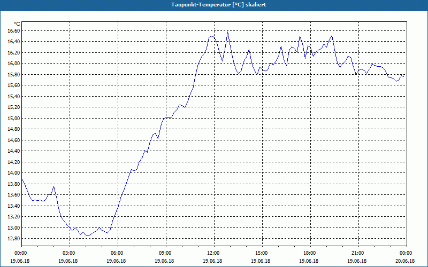The image size is (428, 267).
Task: Select the "12,80" y-axis value
Action: (14, 239)
